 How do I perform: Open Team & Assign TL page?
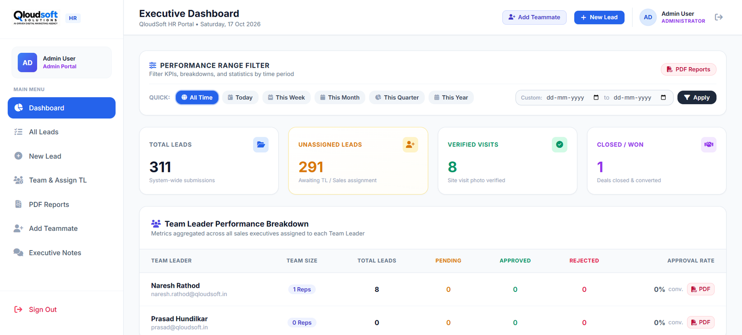[x=62, y=180]
